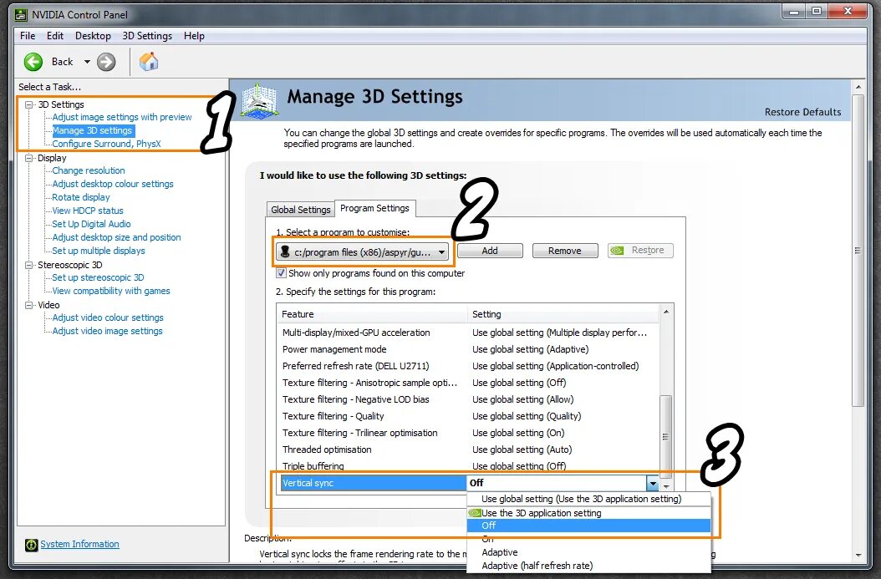Collapse the 3D Settings tree node
This screenshot has width=881, height=579.
[28, 104]
